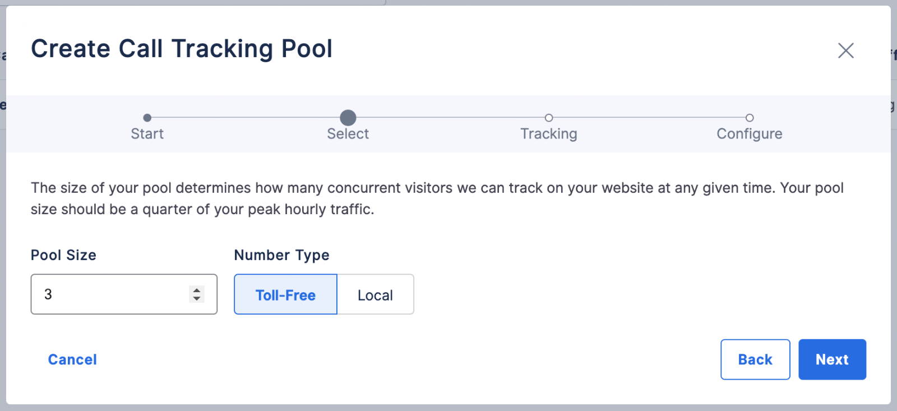Click the Tracking step circle
The width and height of the screenshot is (897, 411).
(549, 118)
